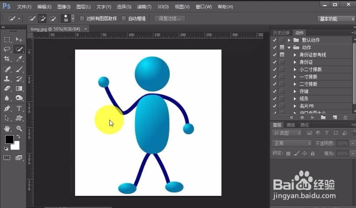Toggle dialog box for 一寸排版 action
Image resolution: width=356 pixels, height=208 pixels.
point(282,77)
